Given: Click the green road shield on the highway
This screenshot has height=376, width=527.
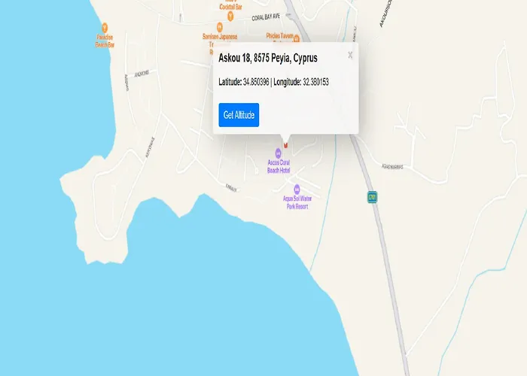Looking at the screenshot, I should tap(372, 197).
